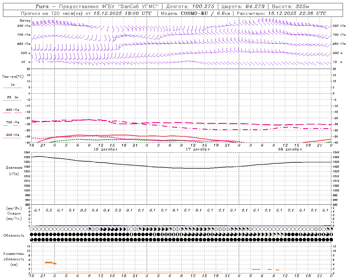
Task: Select the longitude value "Долгота: 100.275"
Action: pyautogui.click(x=190, y=7)
